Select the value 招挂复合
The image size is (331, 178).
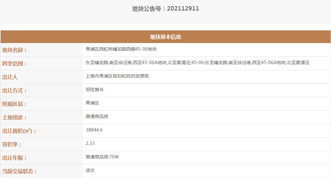tap(95, 89)
